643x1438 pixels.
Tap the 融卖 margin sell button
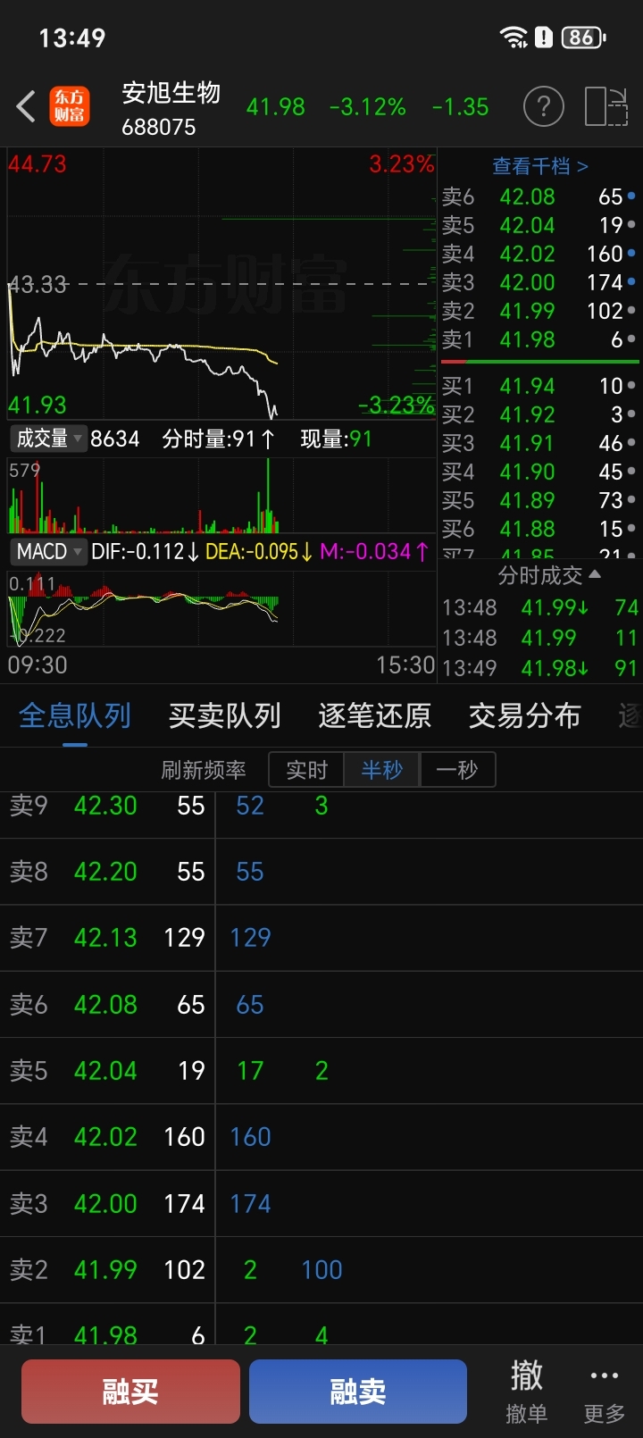click(x=358, y=1392)
